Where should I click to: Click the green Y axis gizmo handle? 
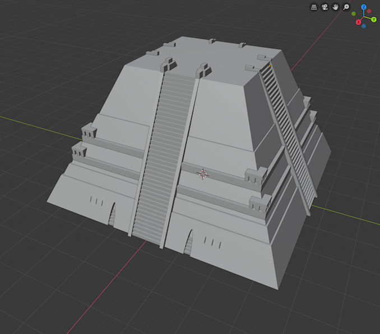[x=373, y=19]
